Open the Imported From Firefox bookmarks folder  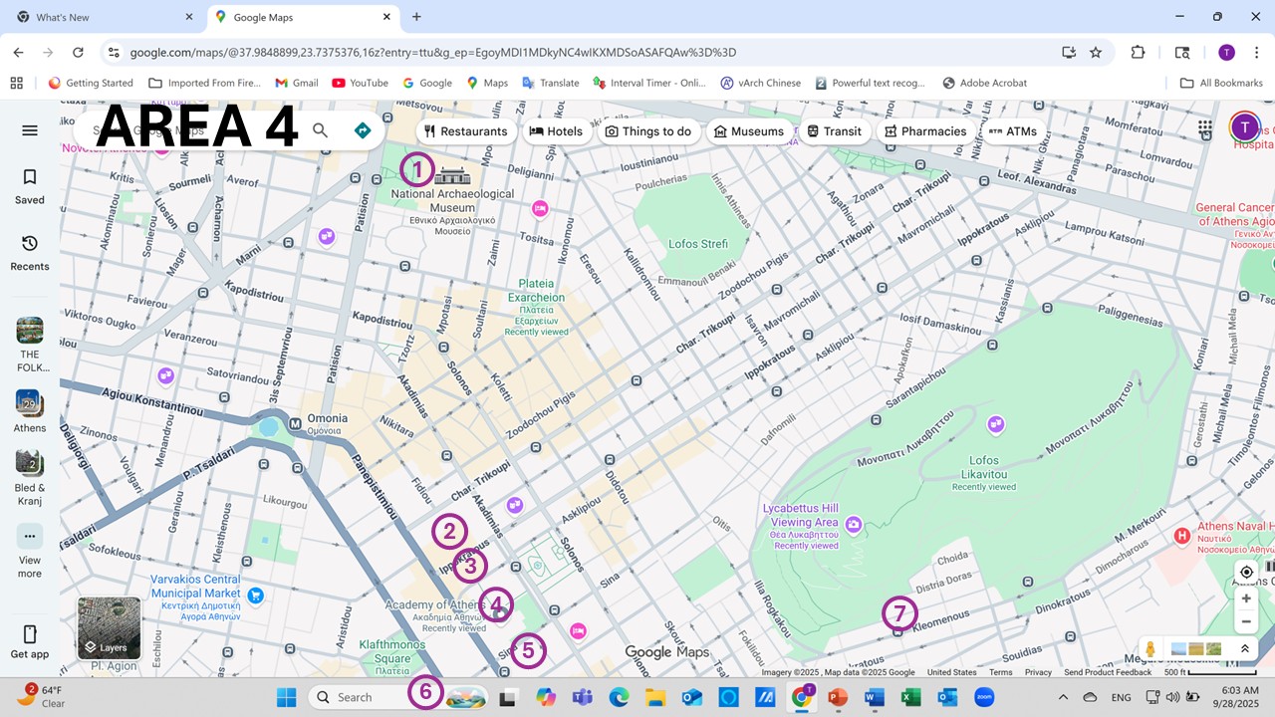coord(204,83)
